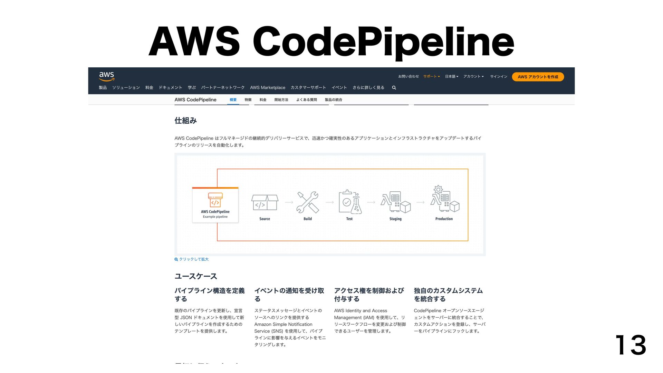663x373 pixels.
Task: Click the クリックして拡大 link
Action: (194, 259)
